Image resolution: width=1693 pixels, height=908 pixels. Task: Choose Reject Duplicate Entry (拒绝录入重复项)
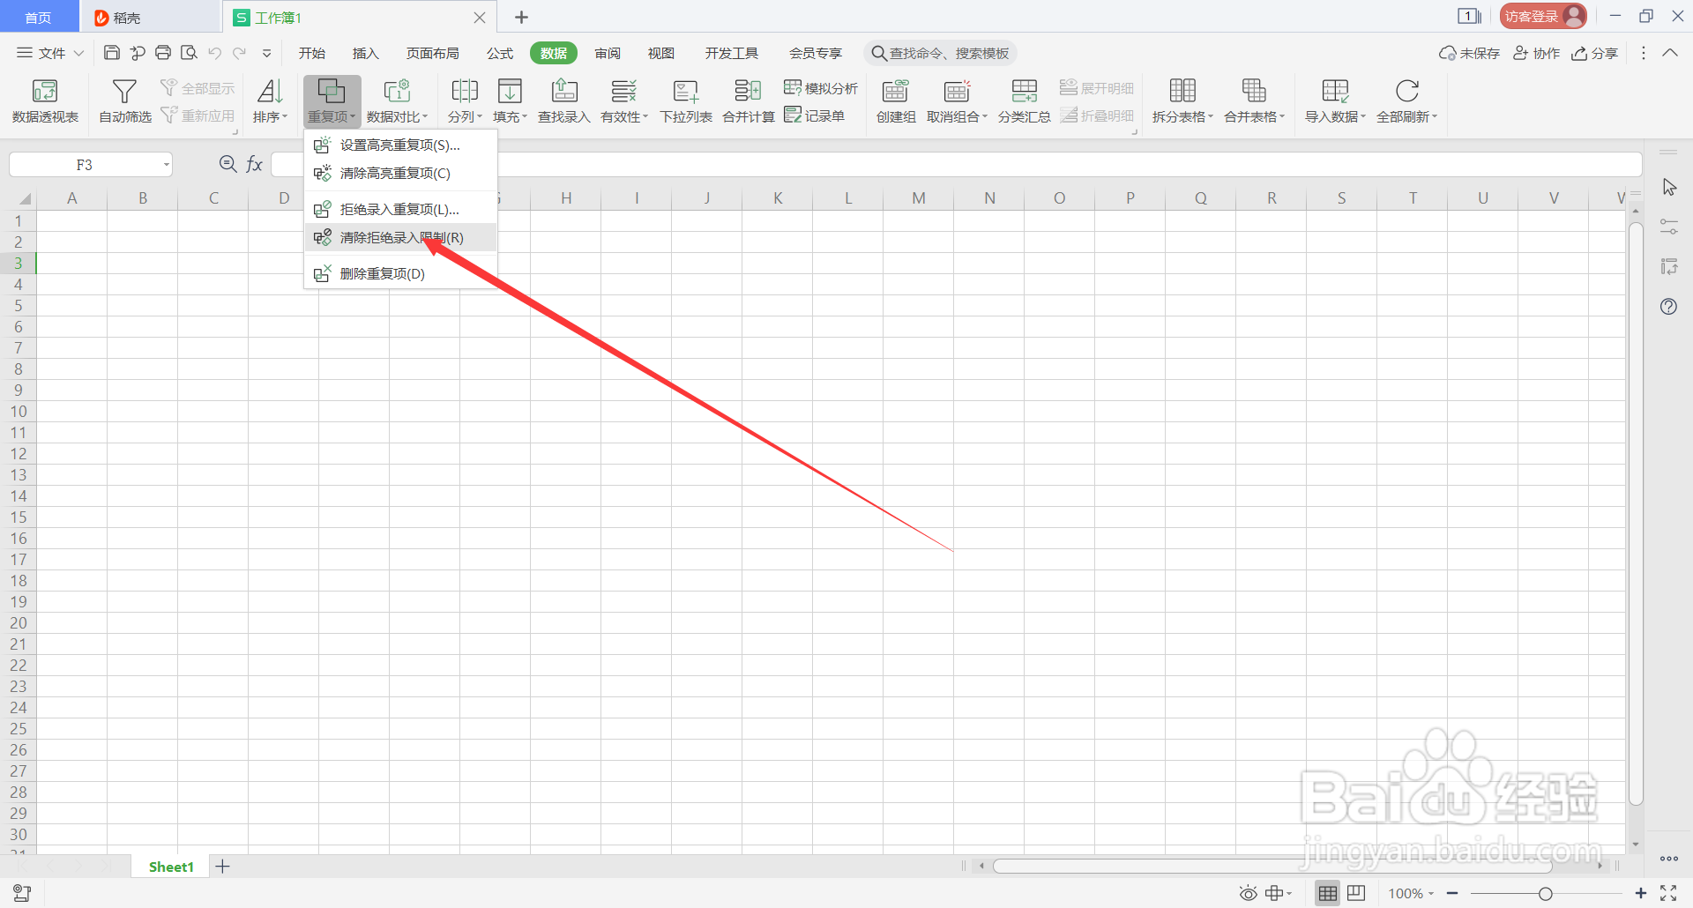(400, 209)
